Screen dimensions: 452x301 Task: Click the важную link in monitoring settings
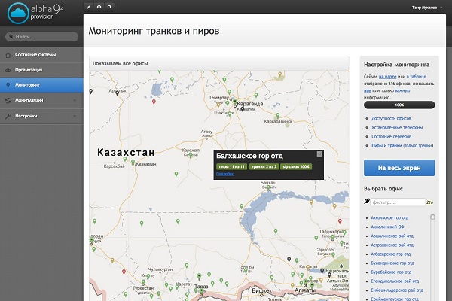coord(402,90)
